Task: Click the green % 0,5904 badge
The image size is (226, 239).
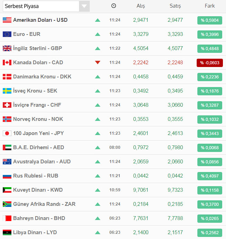Action: point(210,20)
